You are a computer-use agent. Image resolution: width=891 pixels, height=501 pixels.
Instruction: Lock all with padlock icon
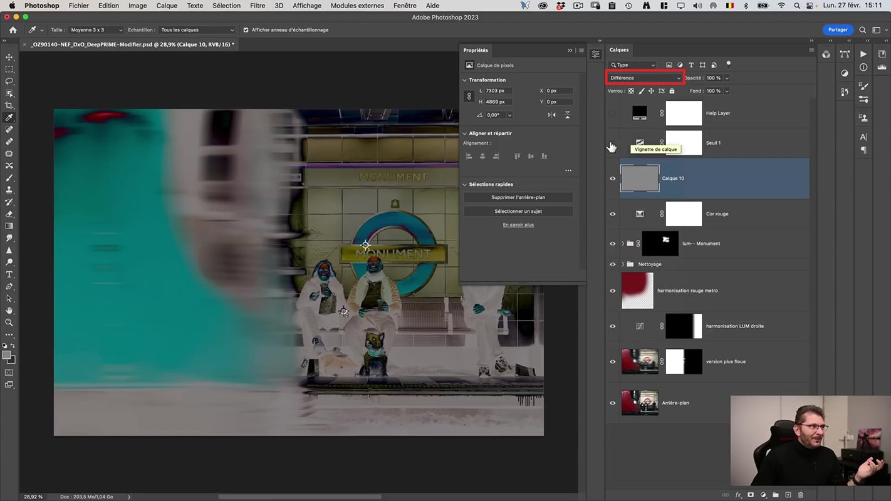tap(672, 91)
